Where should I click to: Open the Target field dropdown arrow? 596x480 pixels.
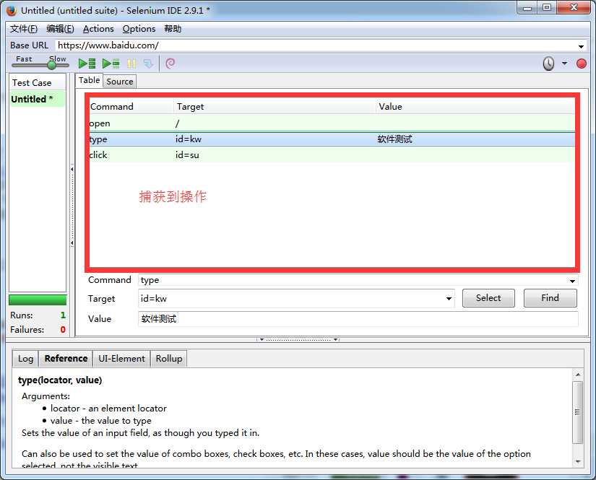point(449,299)
